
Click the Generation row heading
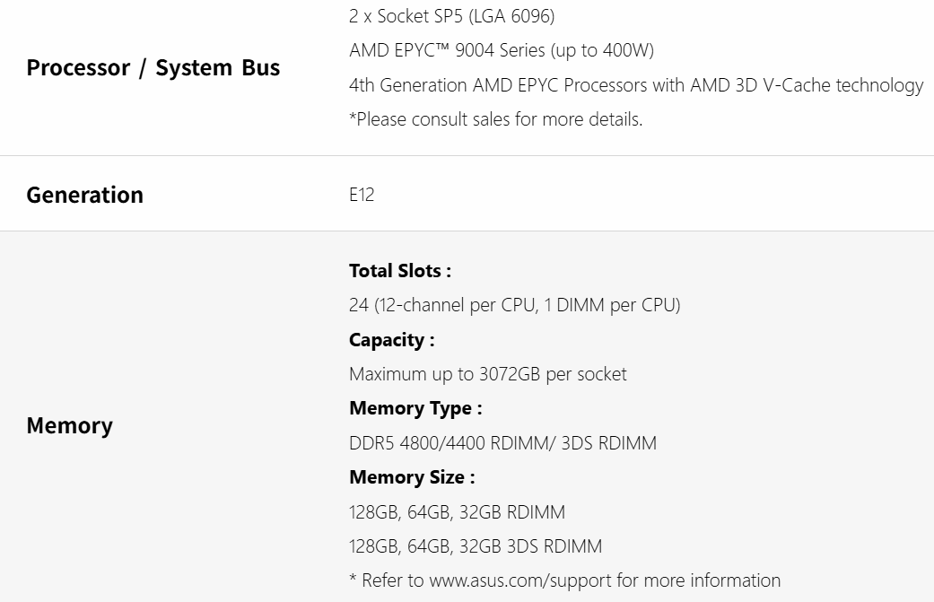[x=84, y=195]
